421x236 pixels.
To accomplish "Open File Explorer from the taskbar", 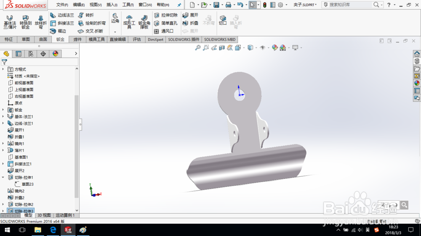I will [x=37, y=230].
